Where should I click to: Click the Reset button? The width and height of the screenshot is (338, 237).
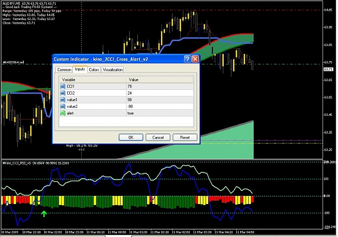tap(185, 137)
